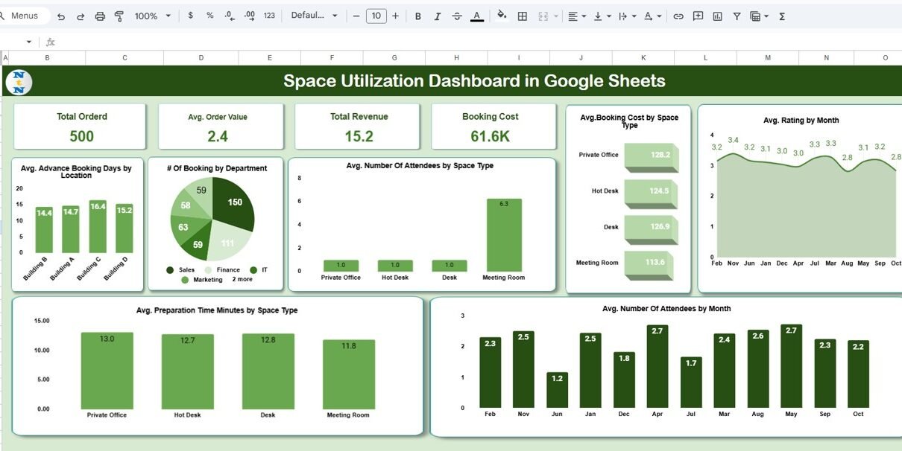Click the Create a filter icon
This screenshot has height=451, width=902.
pos(737,16)
